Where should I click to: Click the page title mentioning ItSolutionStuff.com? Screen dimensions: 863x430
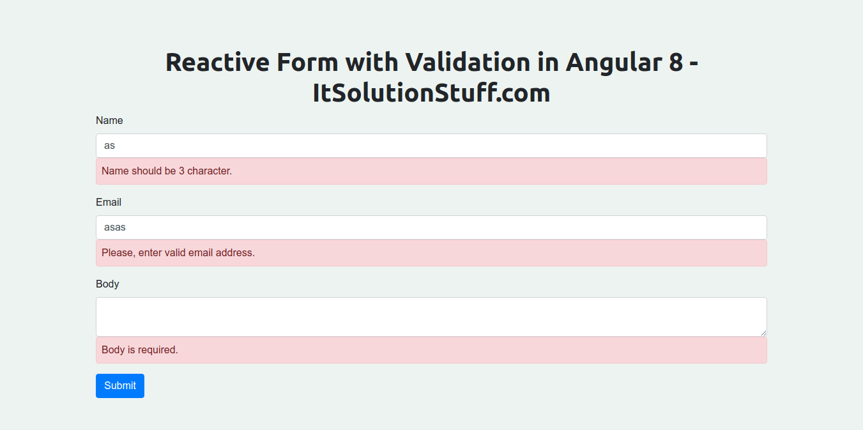pyautogui.click(x=431, y=77)
